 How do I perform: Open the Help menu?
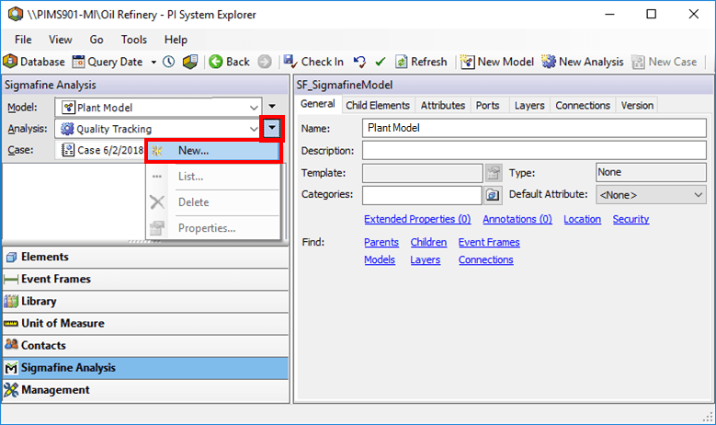(176, 40)
